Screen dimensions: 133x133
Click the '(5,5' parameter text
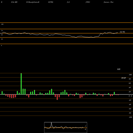pyautogui.click(x=68, y=2)
